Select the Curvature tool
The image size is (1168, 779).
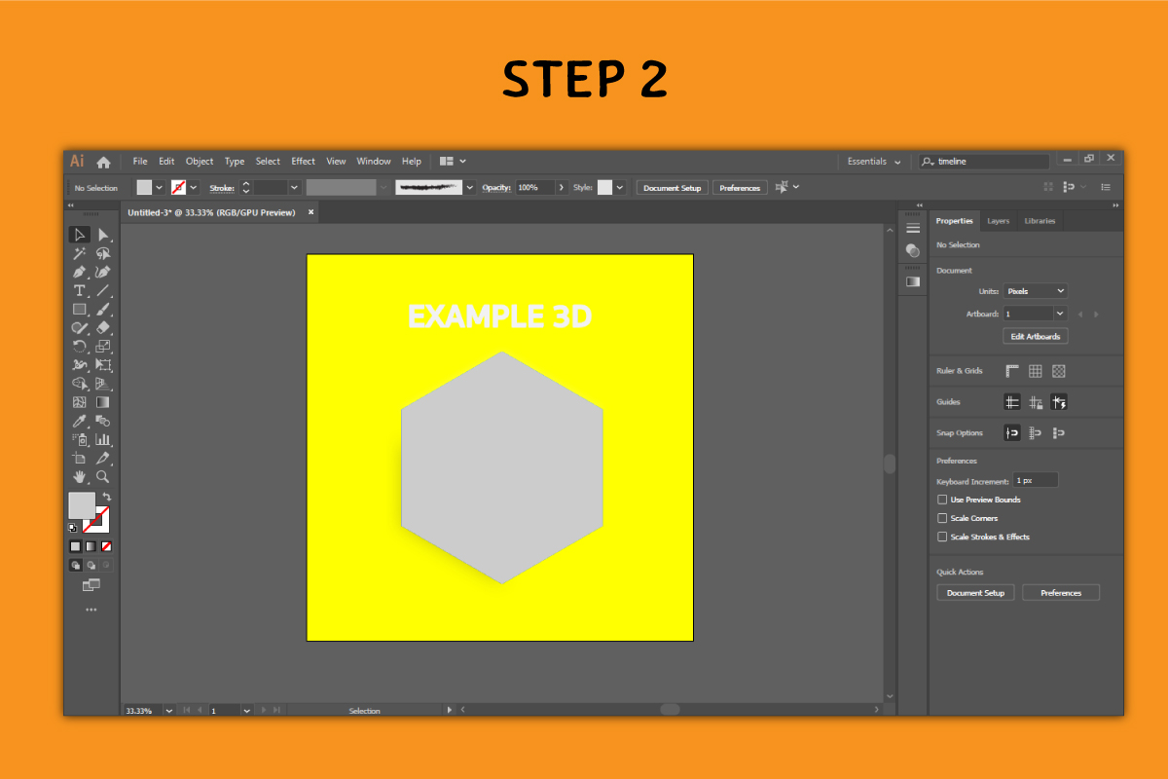coord(103,272)
